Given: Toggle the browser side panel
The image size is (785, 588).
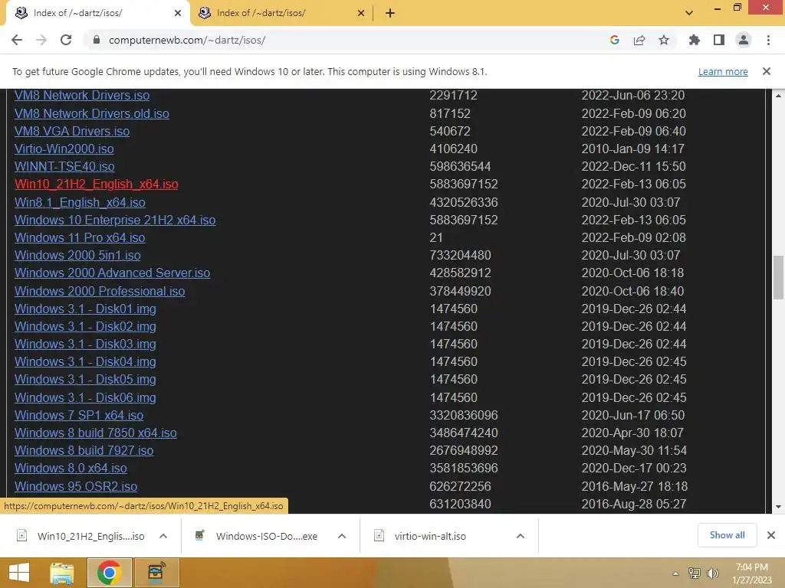Looking at the screenshot, I should coord(719,40).
